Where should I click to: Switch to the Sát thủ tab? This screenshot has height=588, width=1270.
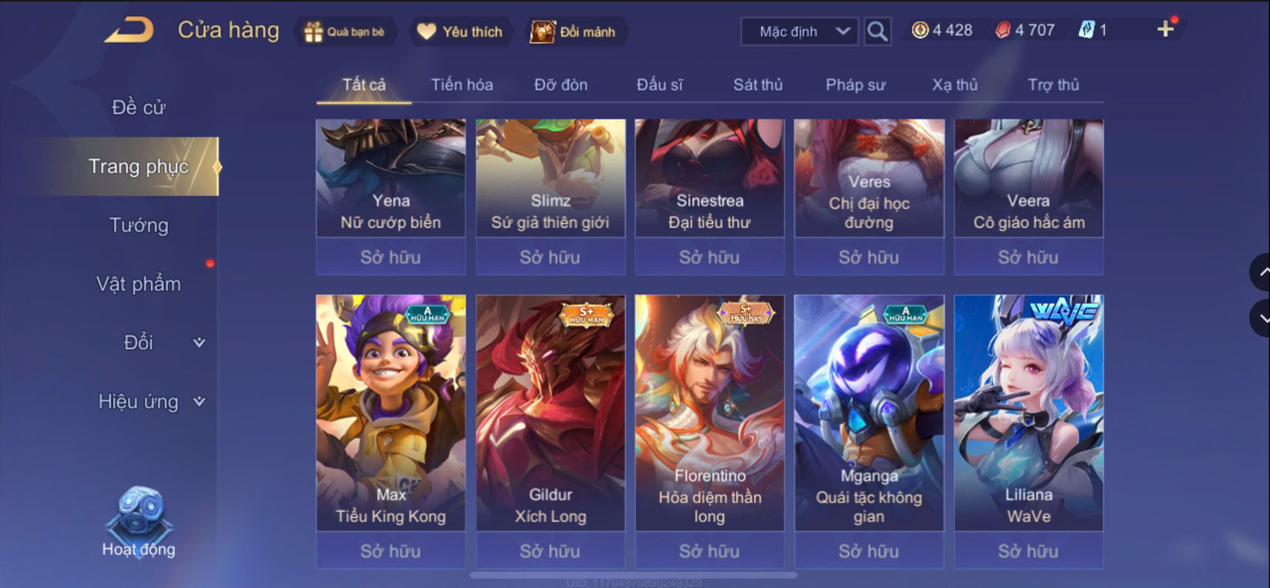[x=757, y=84]
